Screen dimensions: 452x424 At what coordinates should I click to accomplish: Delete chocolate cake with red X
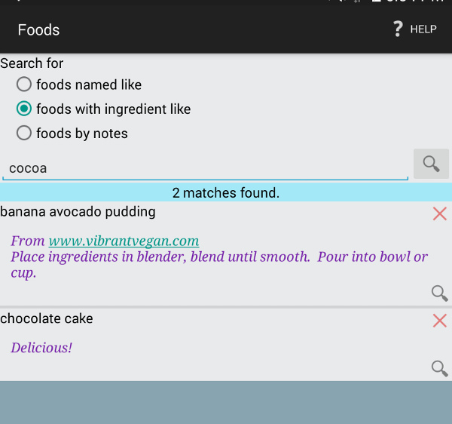click(x=440, y=321)
